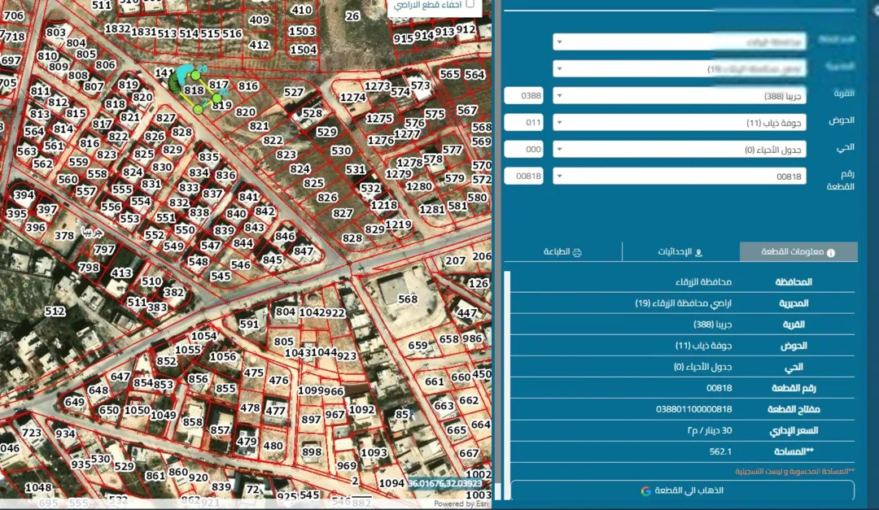Focus the parcel code field 00818
Image resolution: width=879 pixels, height=510 pixels.
(x=523, y=177)
